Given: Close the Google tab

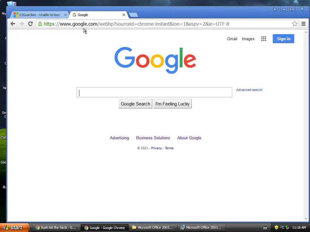Looking at the screenshot, I should (x=124, y=15).
